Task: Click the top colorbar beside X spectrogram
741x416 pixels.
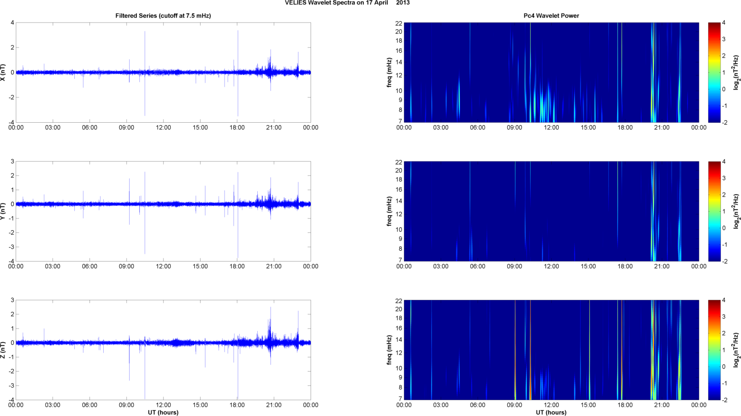Action: [714, 72]
